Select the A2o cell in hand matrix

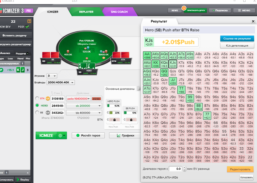coord(147,159)
